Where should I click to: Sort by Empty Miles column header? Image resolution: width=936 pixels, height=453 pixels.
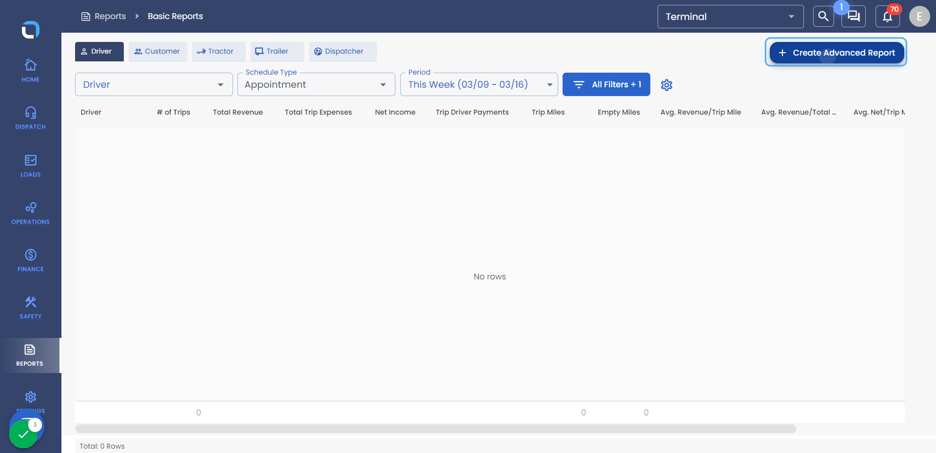coord(619,112)
